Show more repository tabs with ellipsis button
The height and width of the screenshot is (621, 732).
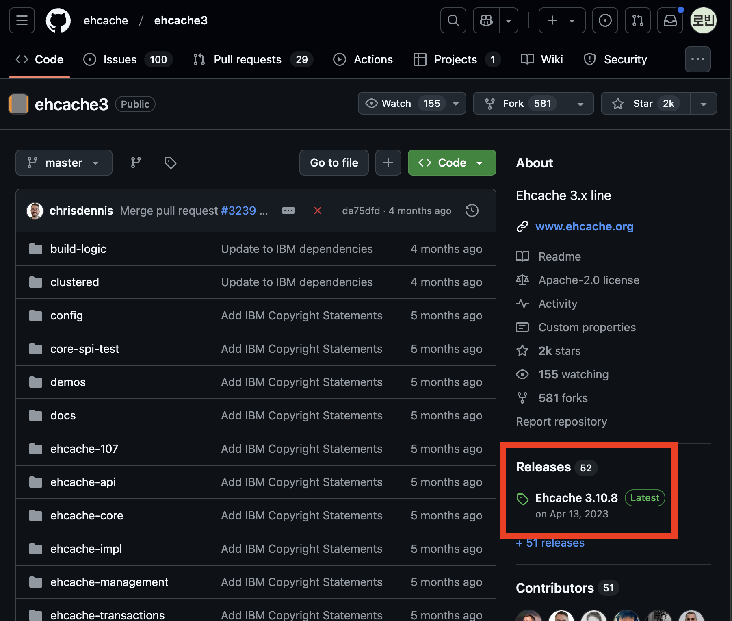point(698,59)
